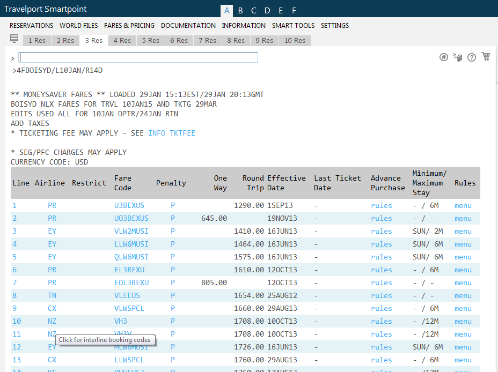Viewport: 498px width, 372px height.
Task: Switch to workspace D tab
Action: [x=267, y=11]
